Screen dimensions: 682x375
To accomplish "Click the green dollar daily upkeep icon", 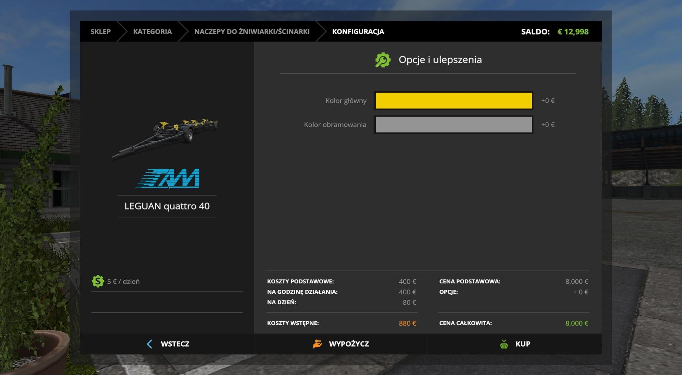I will point(98,281).
